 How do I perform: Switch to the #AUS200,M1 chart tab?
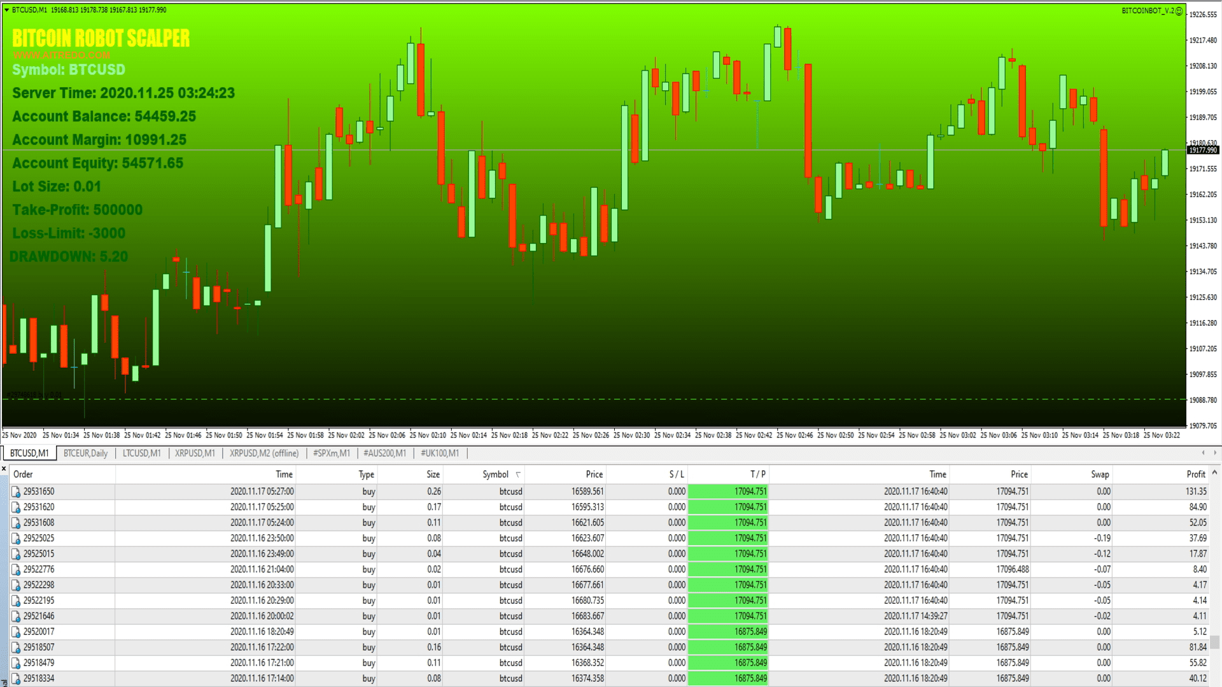384,454
